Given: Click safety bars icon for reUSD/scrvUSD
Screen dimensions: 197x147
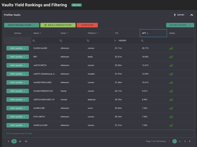Looking at the screenshot, I should click(x=171, y=125).
